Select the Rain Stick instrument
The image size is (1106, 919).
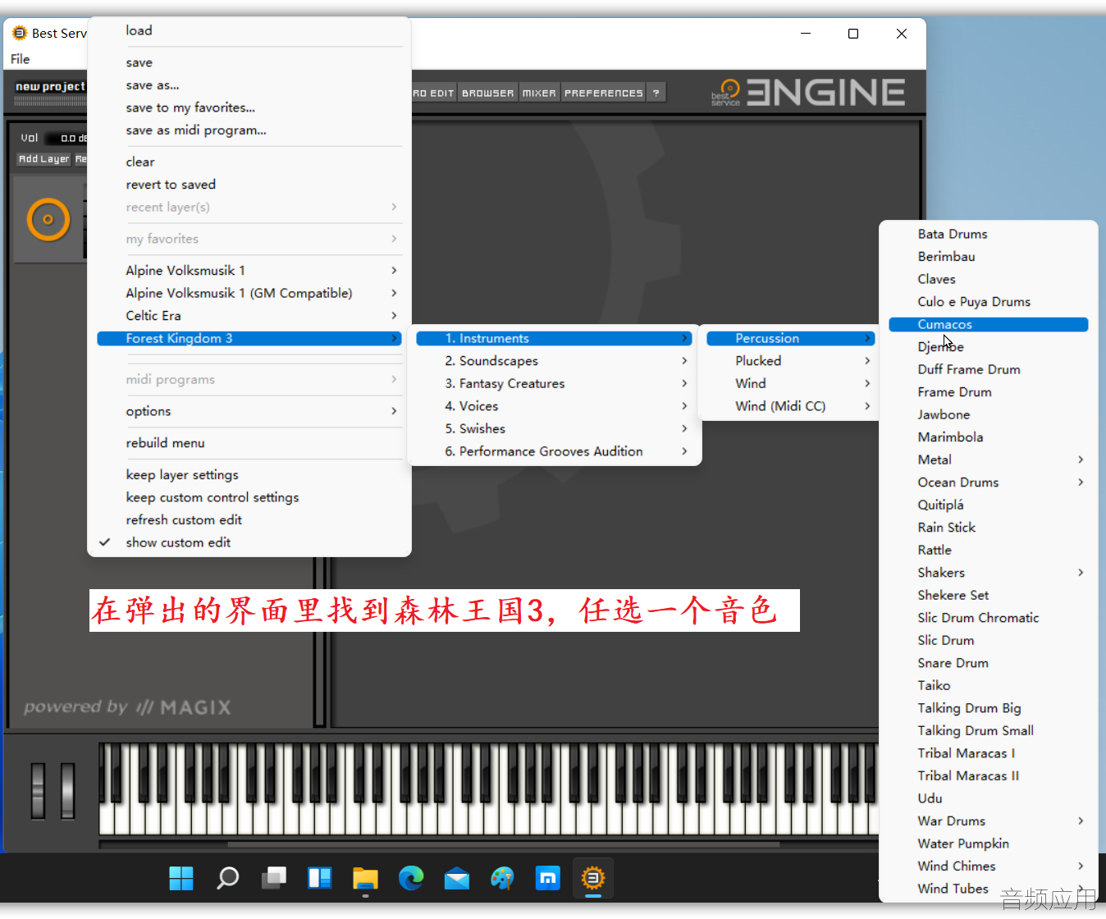(x=989, y=528)
